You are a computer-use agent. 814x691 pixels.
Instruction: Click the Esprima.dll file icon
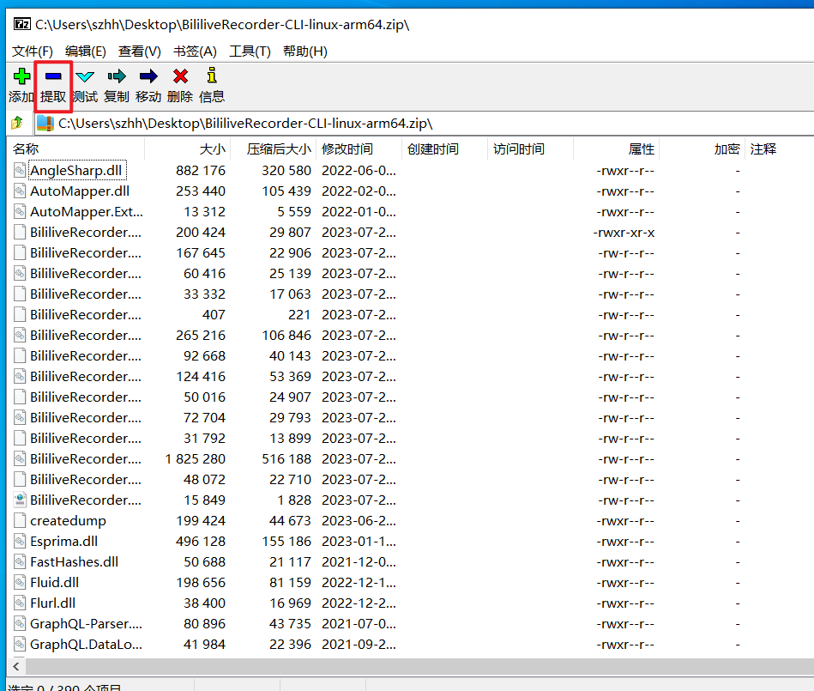point(20,542)
